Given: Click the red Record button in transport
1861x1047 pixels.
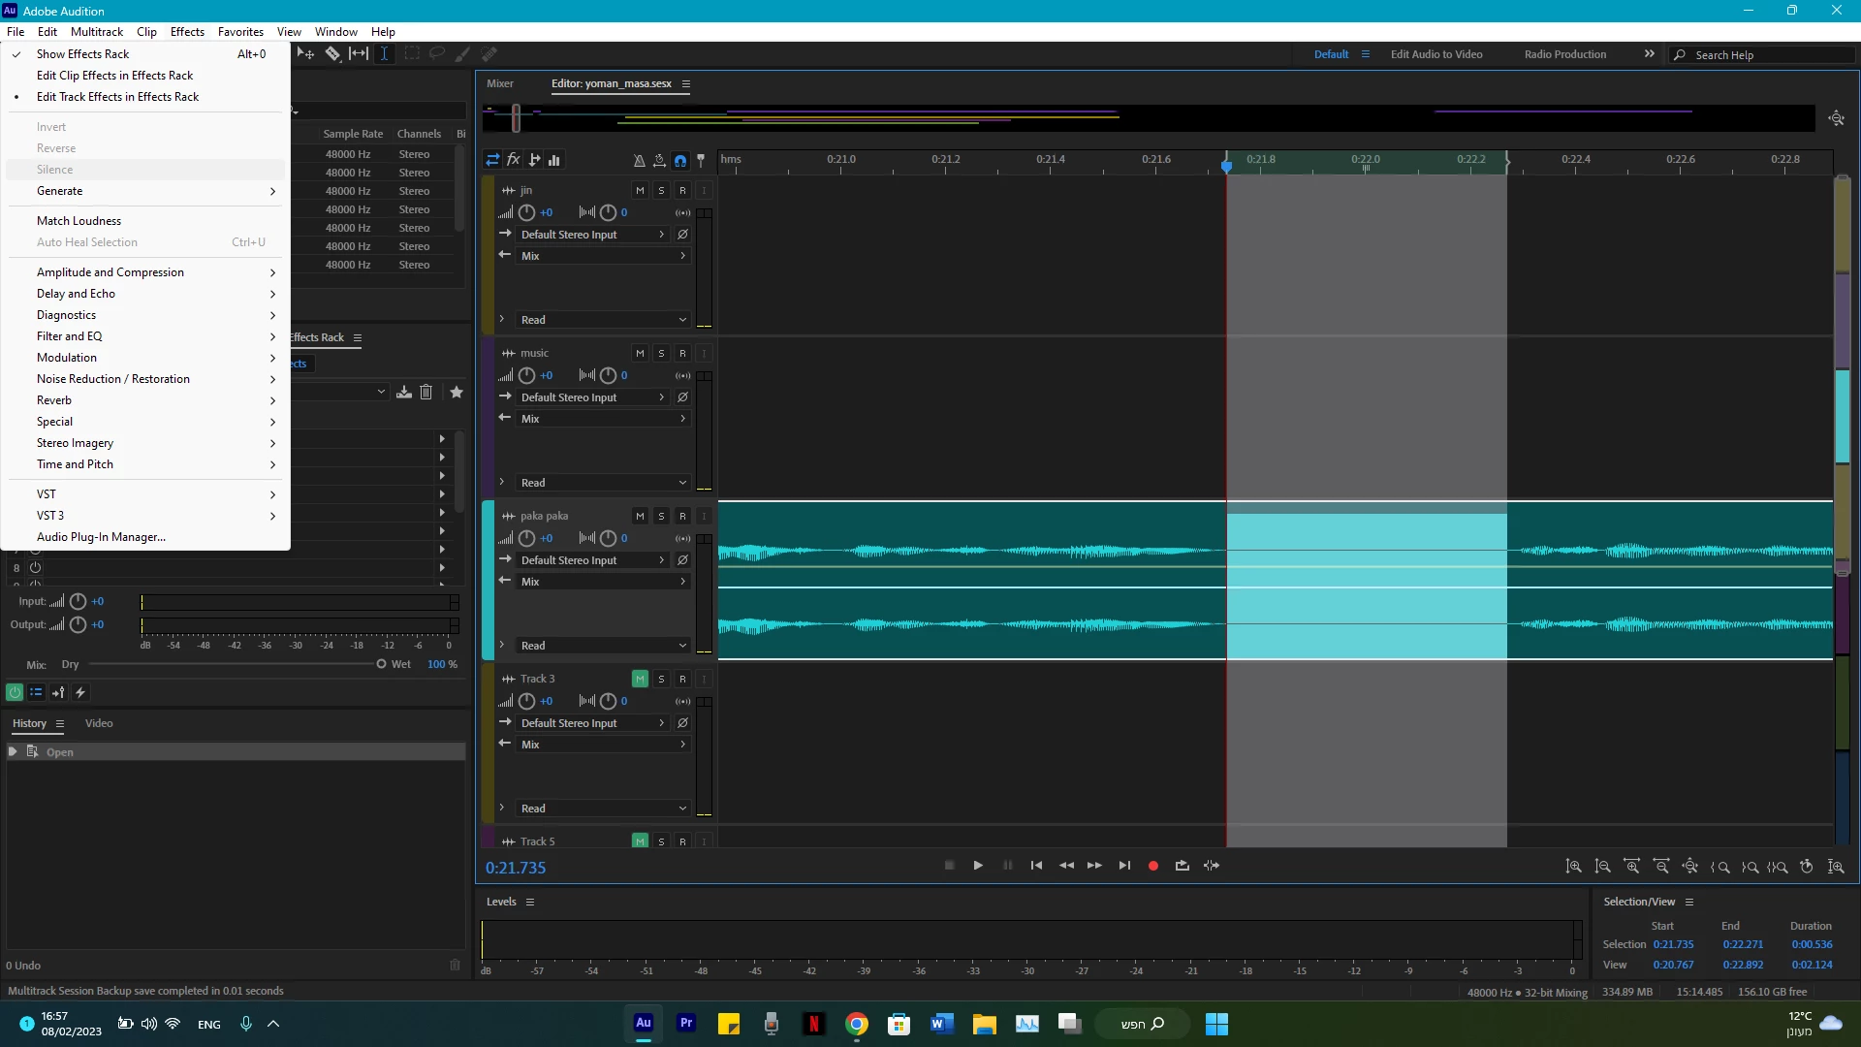Looking at the screenshot, I should click(x=1153, y=866).
